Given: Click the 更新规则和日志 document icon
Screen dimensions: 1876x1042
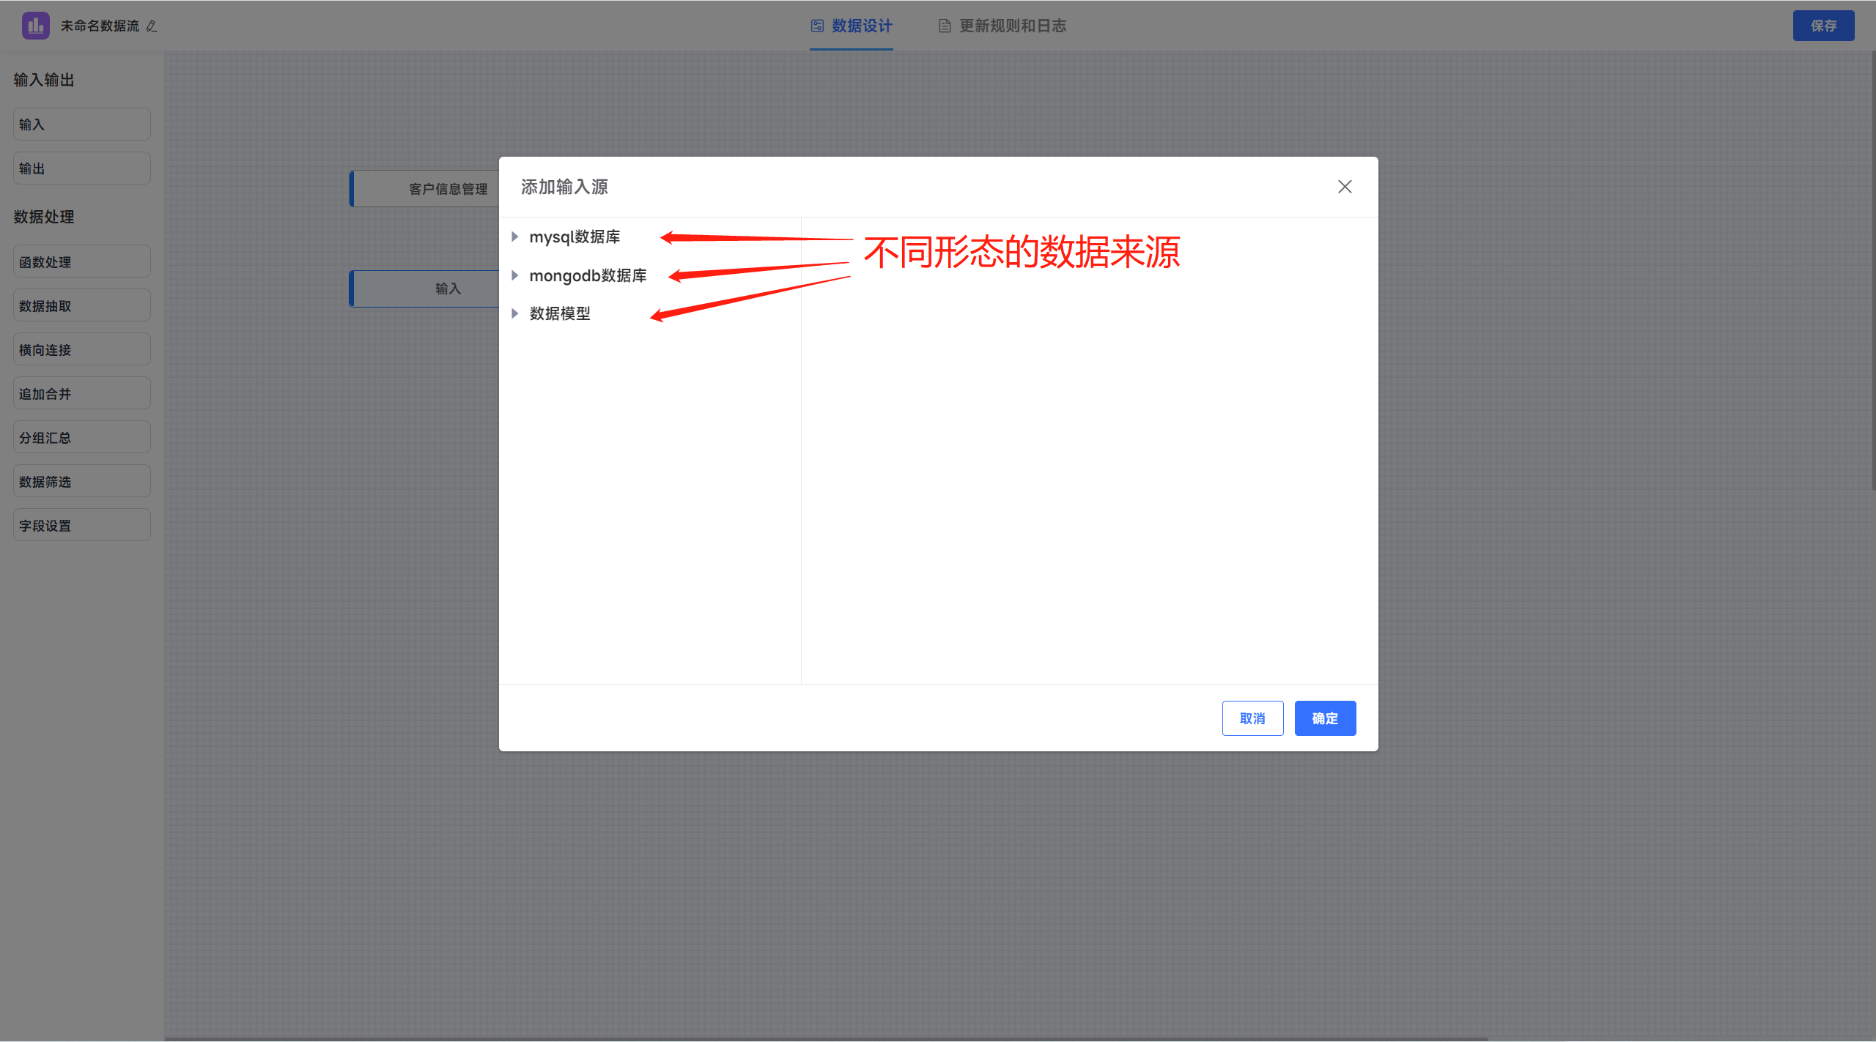Looking at the screenshot, I should pos(945,26).
